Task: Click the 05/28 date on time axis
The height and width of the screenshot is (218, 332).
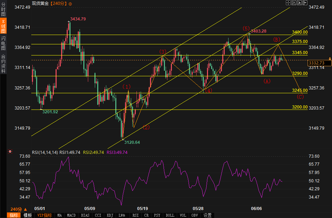Action: 198,209
